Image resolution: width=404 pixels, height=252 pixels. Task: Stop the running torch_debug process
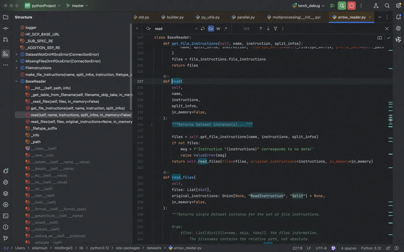(x=351, y=6)
